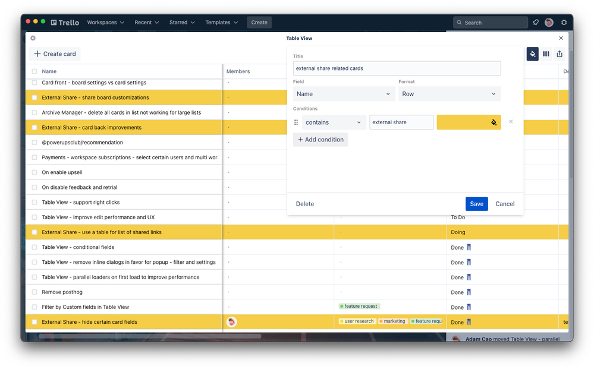Close the Table View dialog
This screenshot has height=369, width=594.
click(561, 38)
